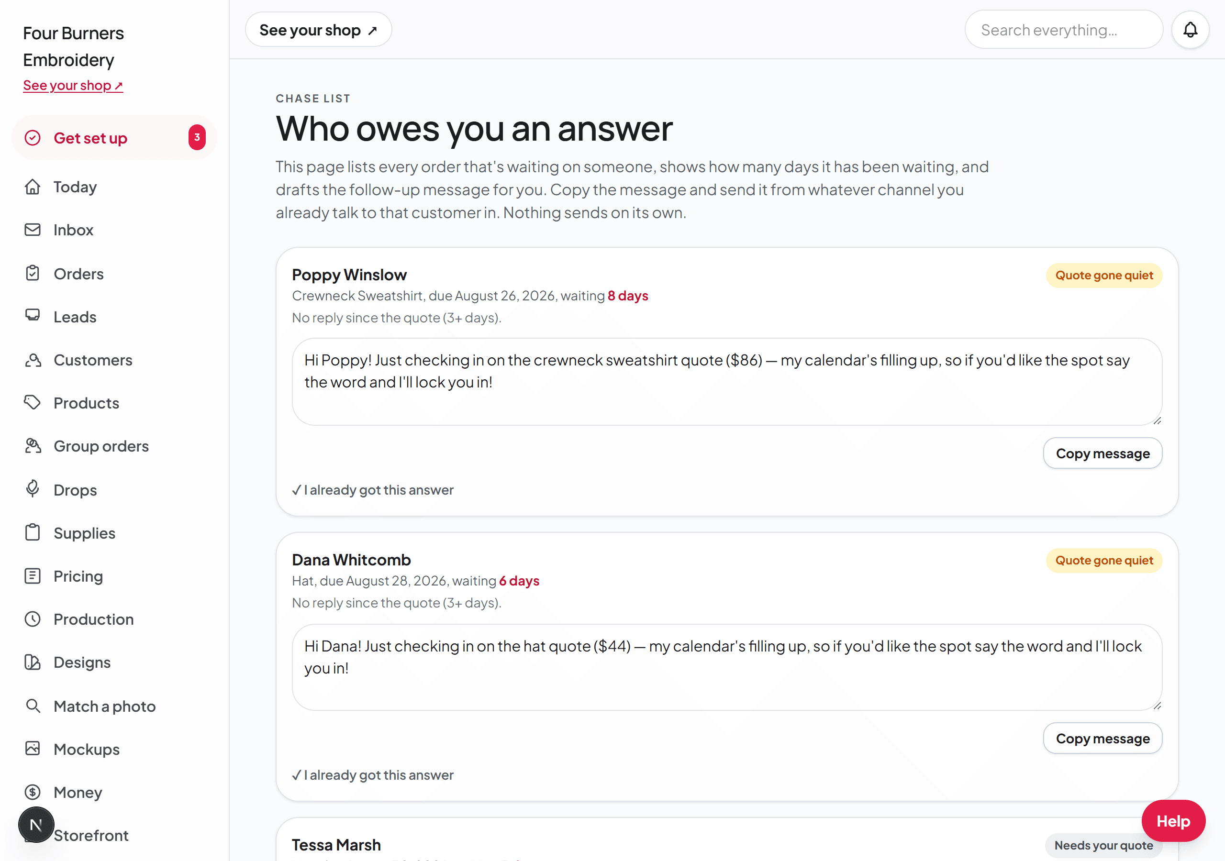1225x861 pixels.
Task: Click the Customers person icon
Action: (33, 360)
